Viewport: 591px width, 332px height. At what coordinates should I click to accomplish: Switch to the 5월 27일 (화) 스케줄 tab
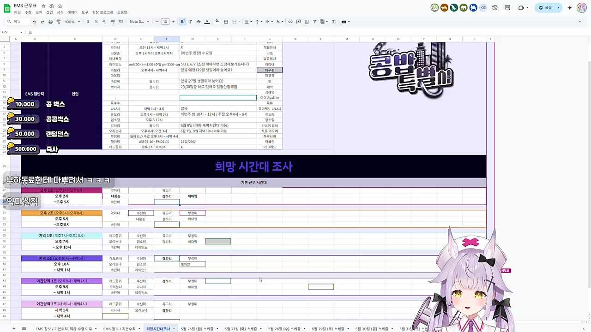pyautogui.click(x=242, y=329)
